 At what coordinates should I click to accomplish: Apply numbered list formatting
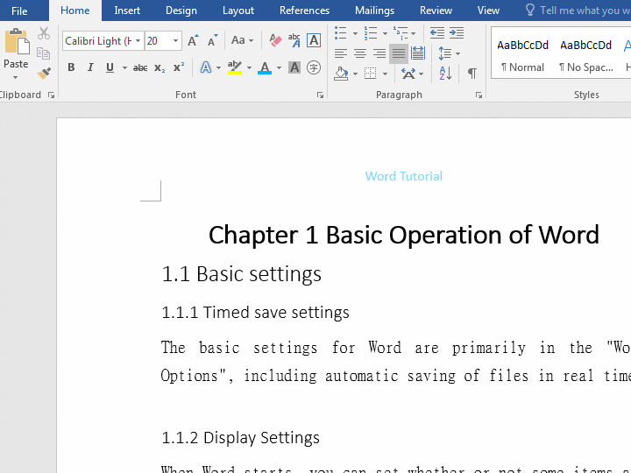[370, 33]
